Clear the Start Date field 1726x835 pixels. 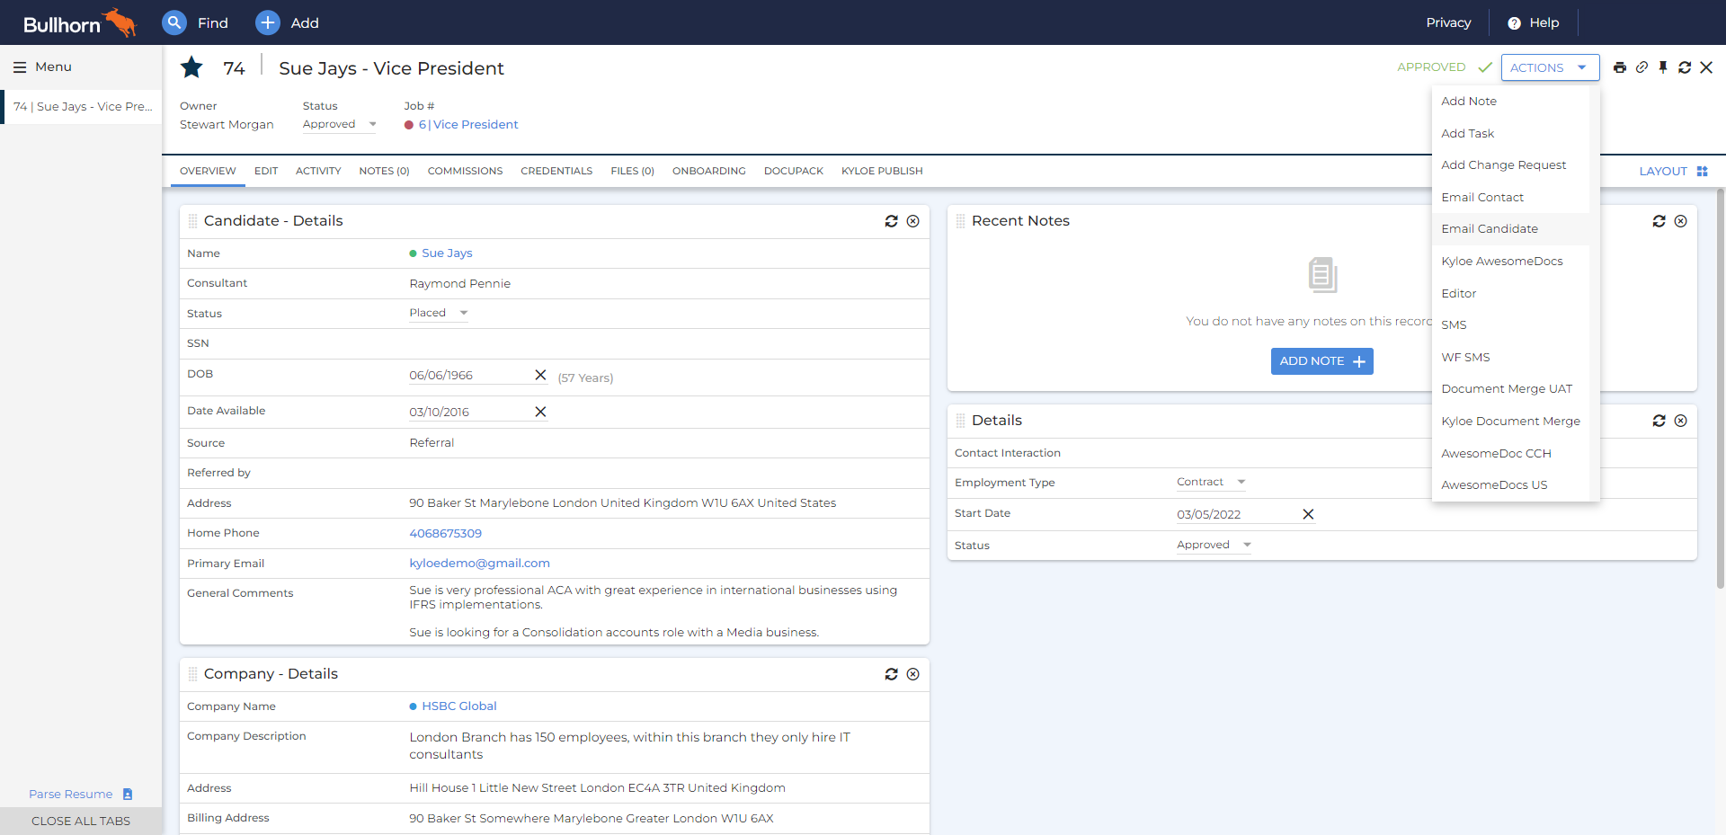point(1308,514)
